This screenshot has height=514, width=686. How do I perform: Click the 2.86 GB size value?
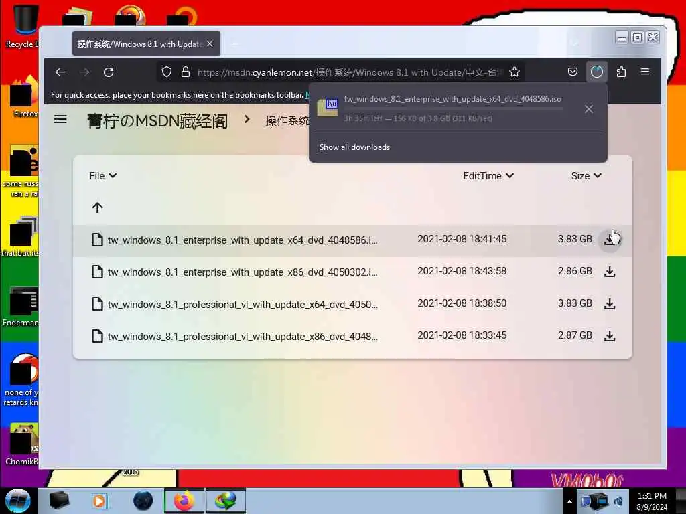575,271
